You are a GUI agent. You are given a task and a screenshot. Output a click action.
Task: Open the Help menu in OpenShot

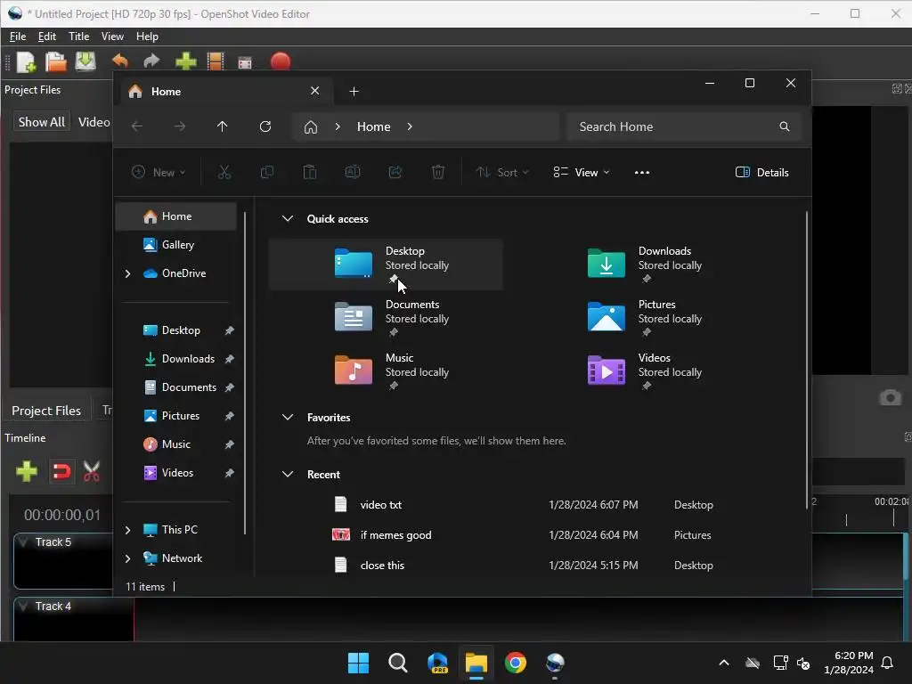coord(147,36)
